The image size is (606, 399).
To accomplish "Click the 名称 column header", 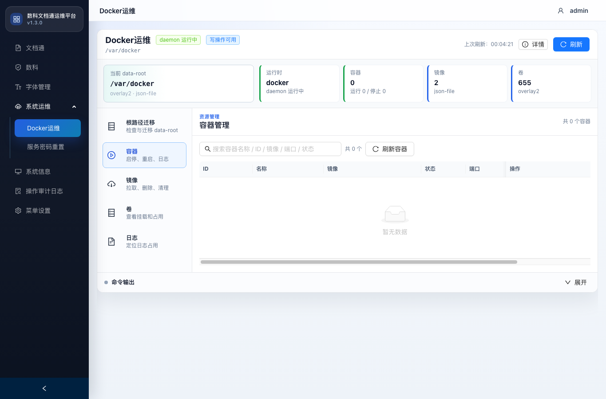I will click(288, 169).
